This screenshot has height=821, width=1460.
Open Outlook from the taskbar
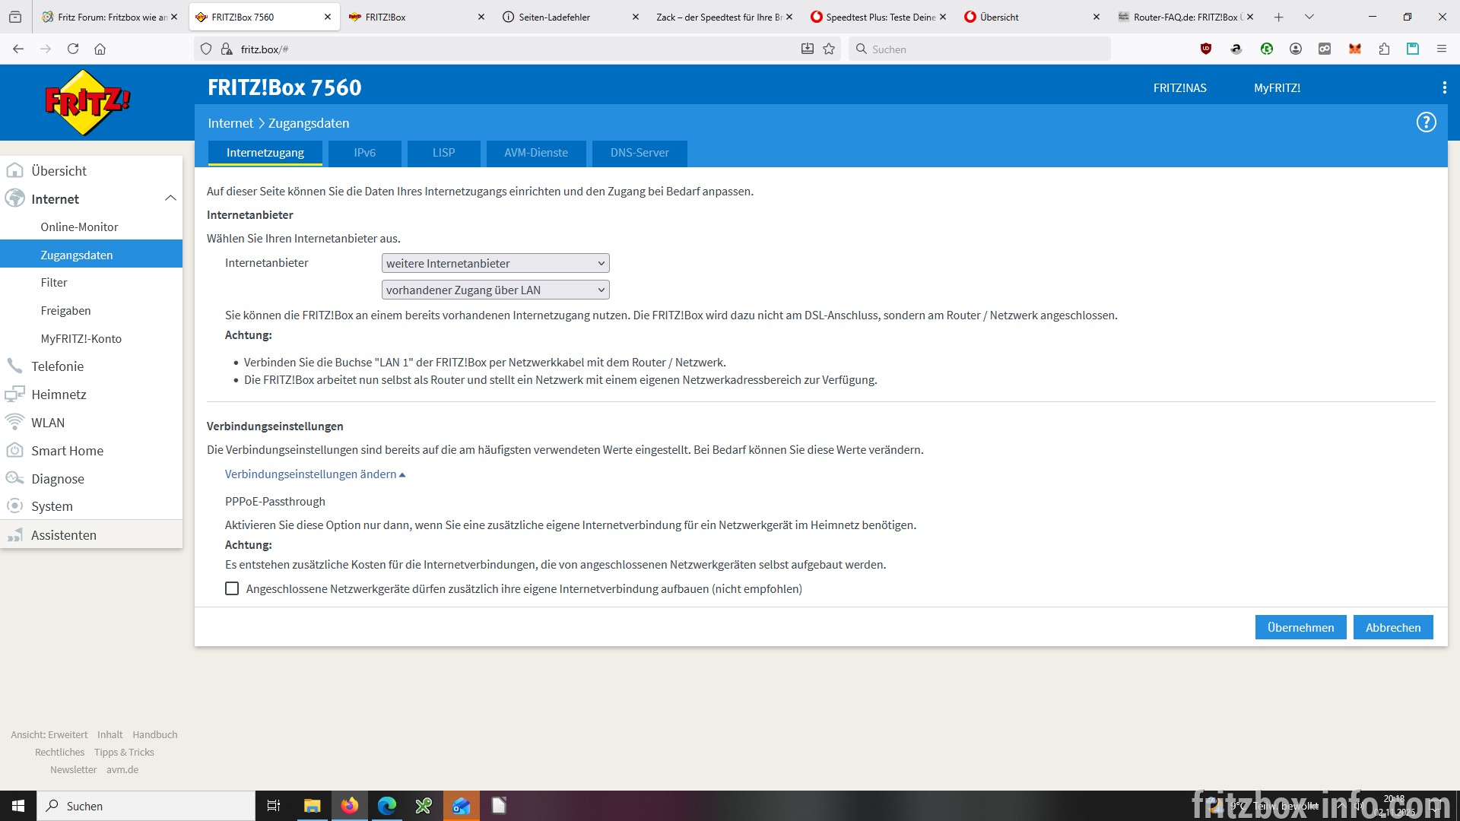pos(461,806)
